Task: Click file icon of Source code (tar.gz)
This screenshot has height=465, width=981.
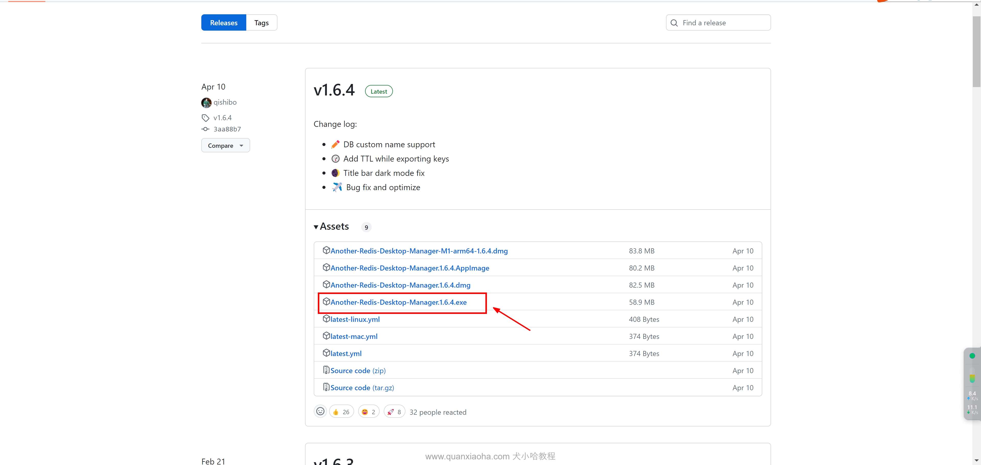Action: point(326,387)
